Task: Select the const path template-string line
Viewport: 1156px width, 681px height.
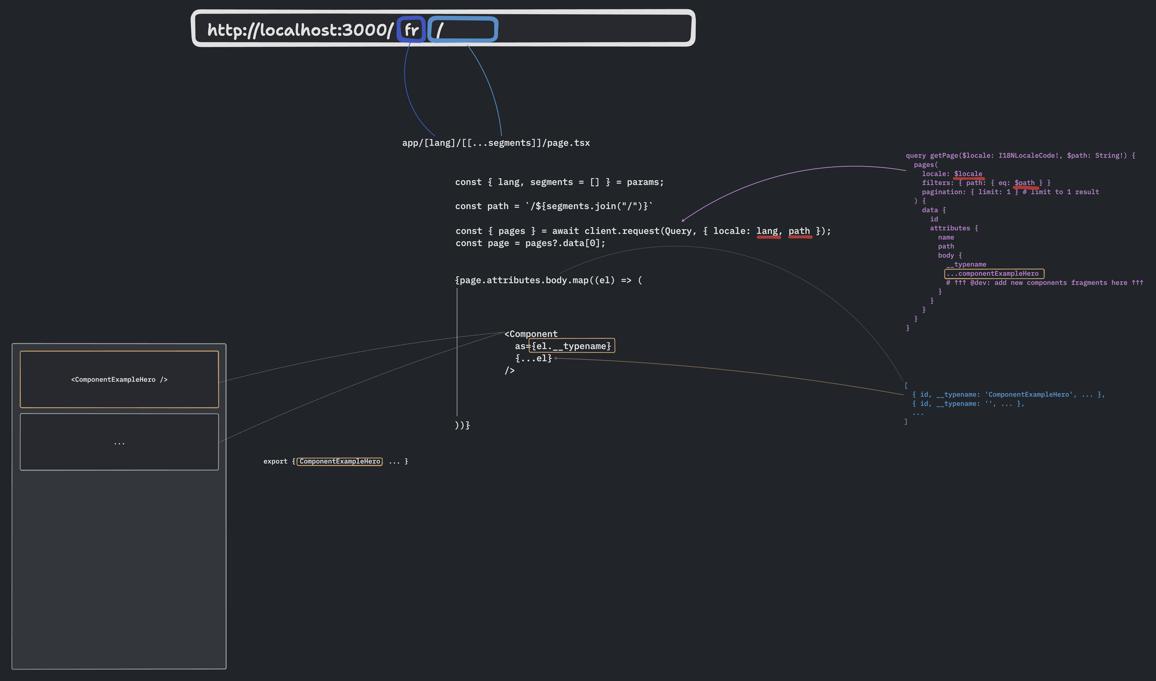Action: coord(554,206)
